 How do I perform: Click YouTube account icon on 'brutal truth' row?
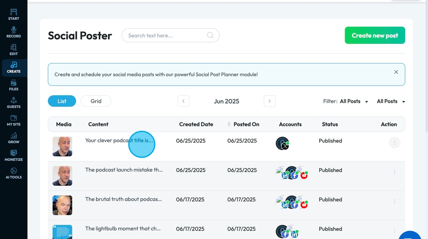[x=304, y=205]
